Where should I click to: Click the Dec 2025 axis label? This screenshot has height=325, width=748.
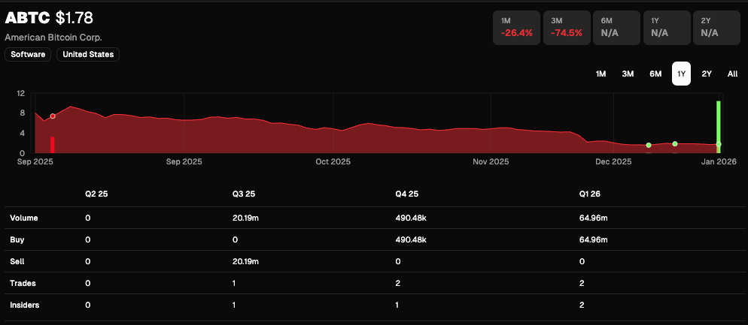click(x=614, y=162)
